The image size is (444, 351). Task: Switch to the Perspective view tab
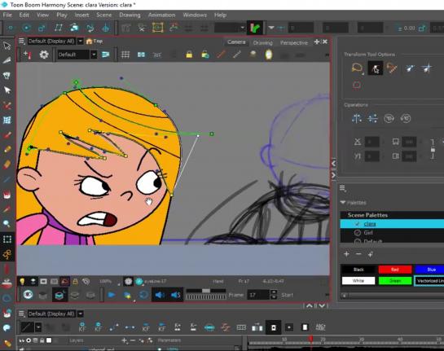pyautogui.click(x=293, y=42)
